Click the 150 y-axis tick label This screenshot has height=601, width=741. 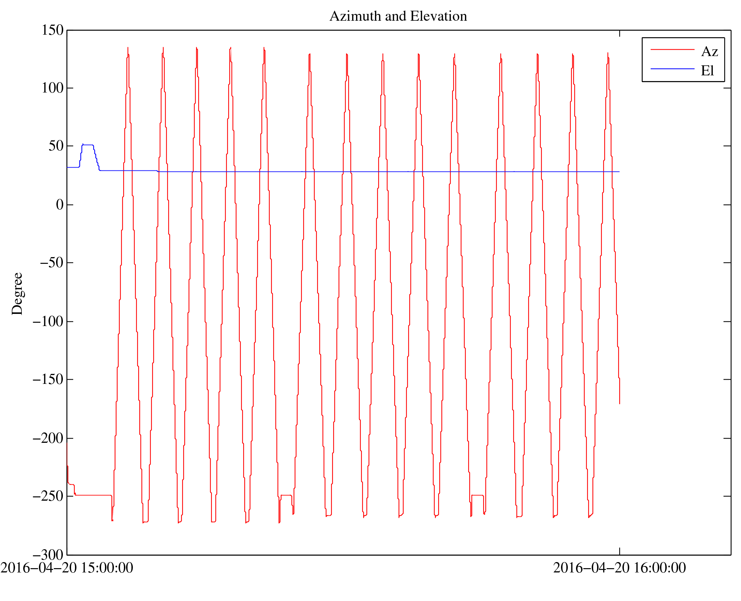click(x=52, y=30)
